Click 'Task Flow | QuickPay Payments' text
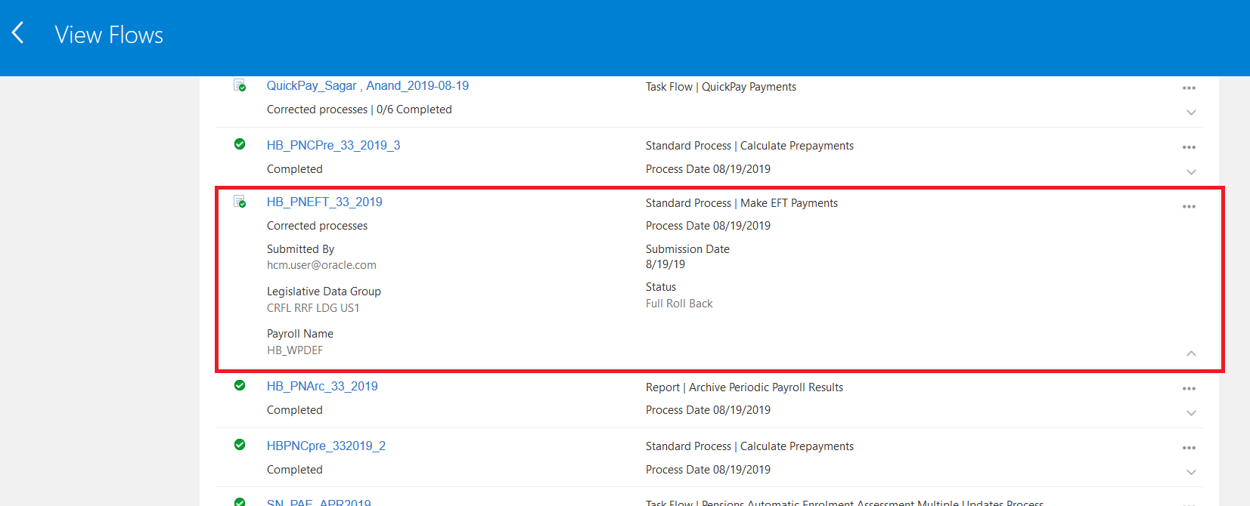This screenshot has width=1250, height=506. coord(721,87)
